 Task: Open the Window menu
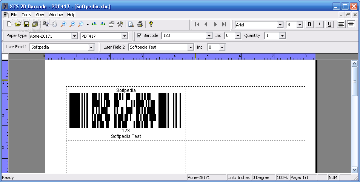55,15
